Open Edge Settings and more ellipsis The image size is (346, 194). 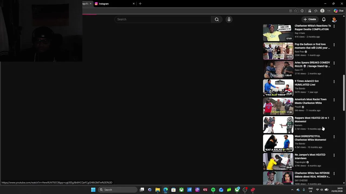coord(329,11)
